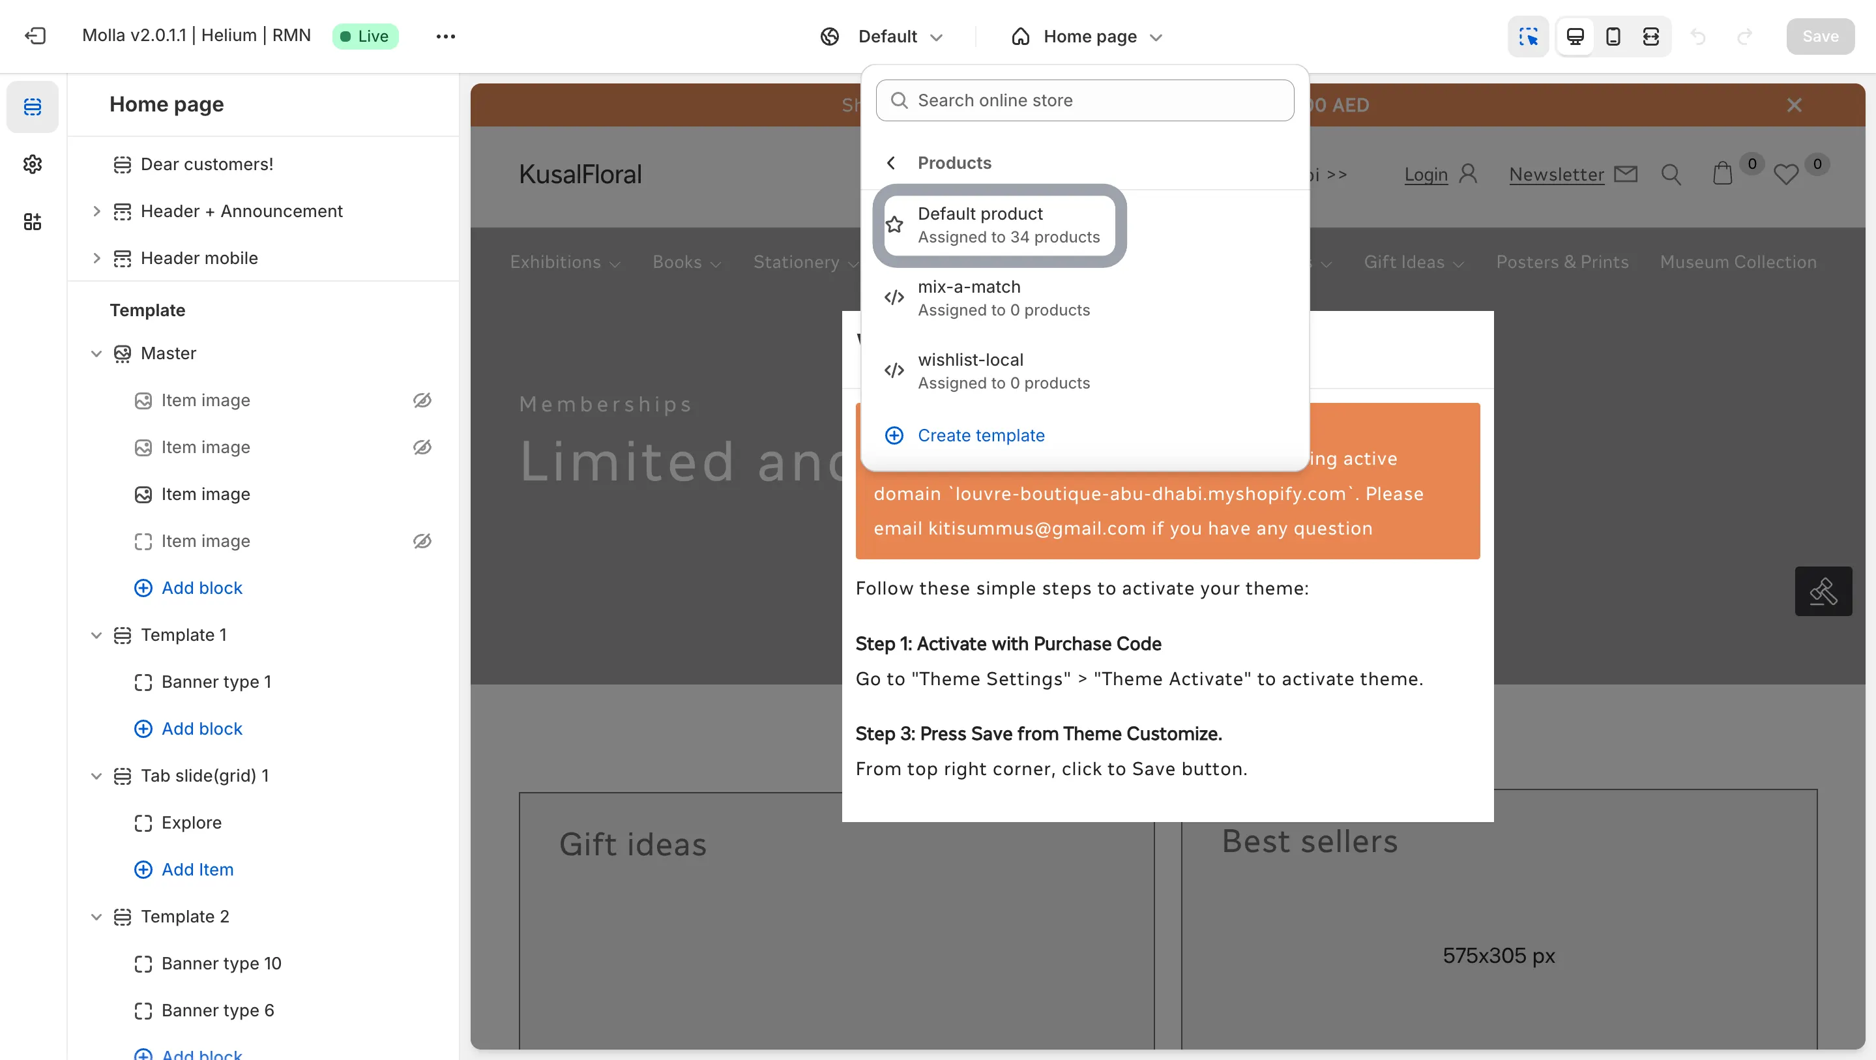Click the eye icon on top Item image
Viewport: 1876px width, 1060px height.
[x=421, y=399]
